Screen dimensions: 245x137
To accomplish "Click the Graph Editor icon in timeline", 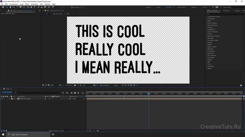I will click(x=83, y=93).
